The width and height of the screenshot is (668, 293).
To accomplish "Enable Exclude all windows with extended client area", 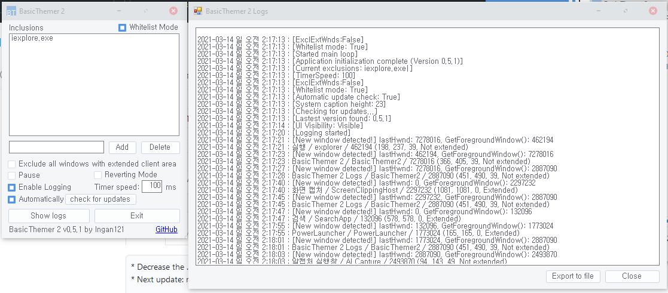I will tap(12, 164).
